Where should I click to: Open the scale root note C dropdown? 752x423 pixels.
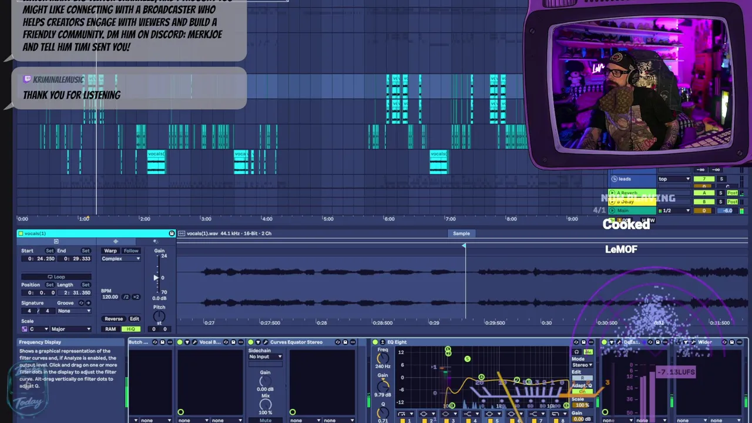(39, 329)
